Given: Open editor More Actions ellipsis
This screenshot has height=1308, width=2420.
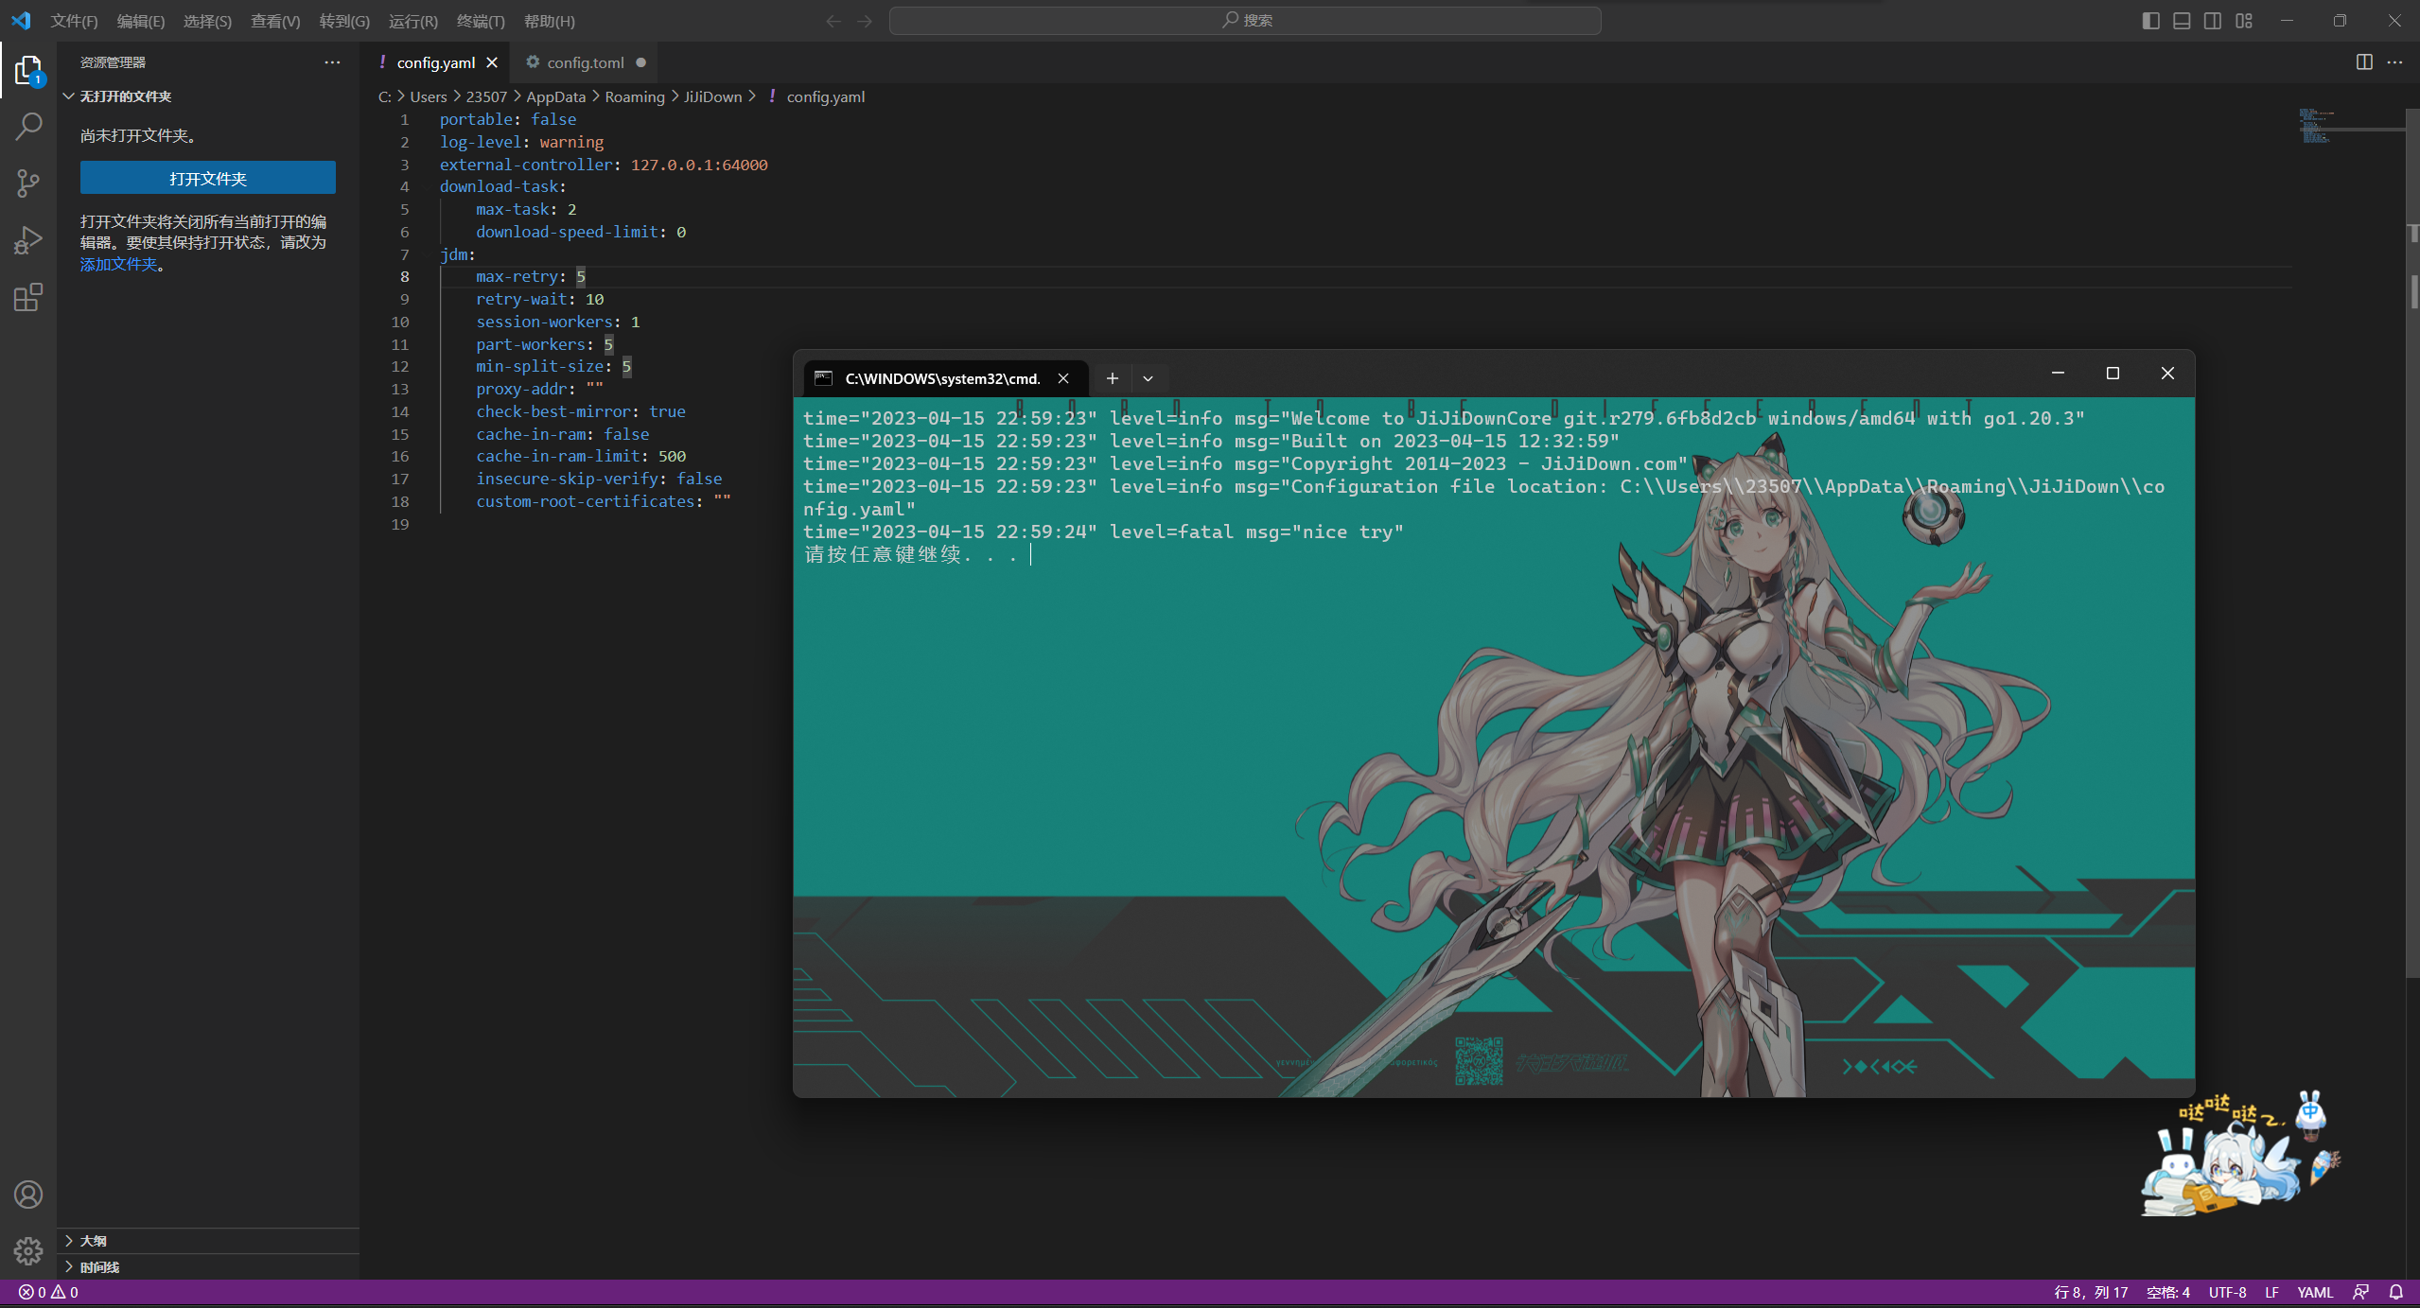Looking at the screenshot, I should 2394,62.
